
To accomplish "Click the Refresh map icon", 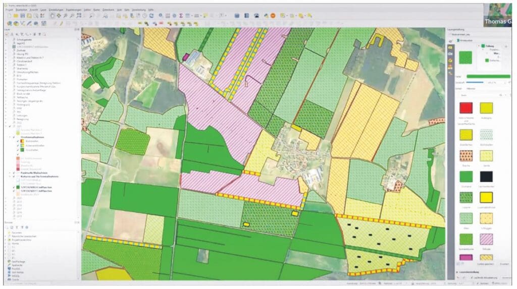I will (151, 16).
